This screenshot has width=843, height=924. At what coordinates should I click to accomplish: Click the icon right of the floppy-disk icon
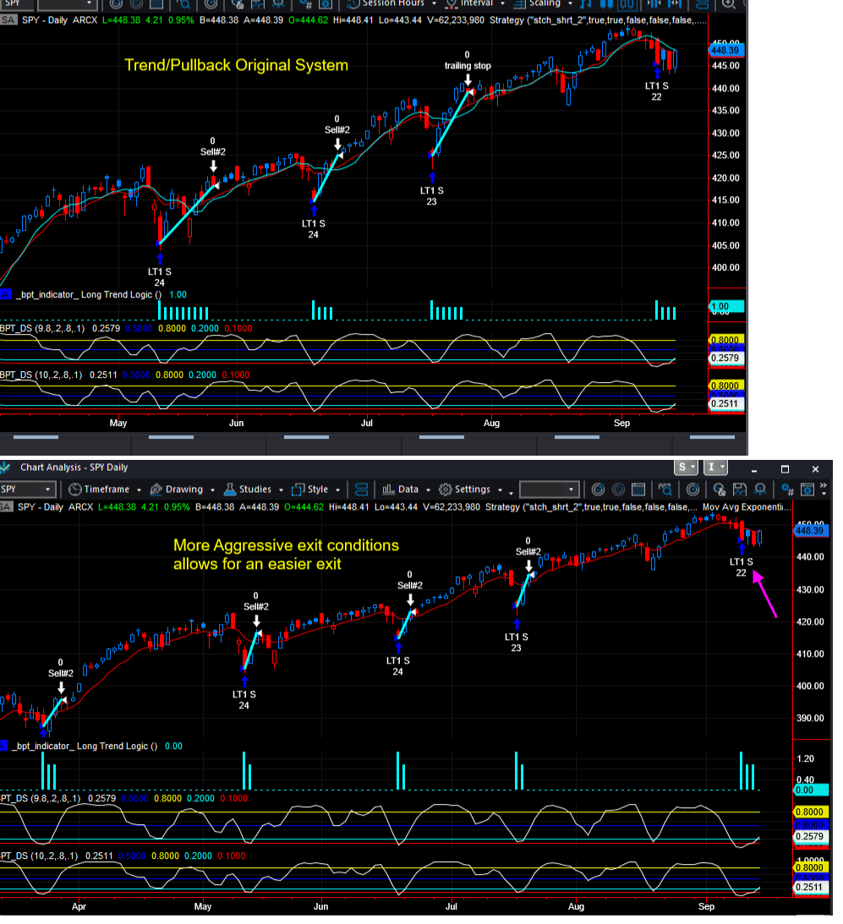click(760, 489)
